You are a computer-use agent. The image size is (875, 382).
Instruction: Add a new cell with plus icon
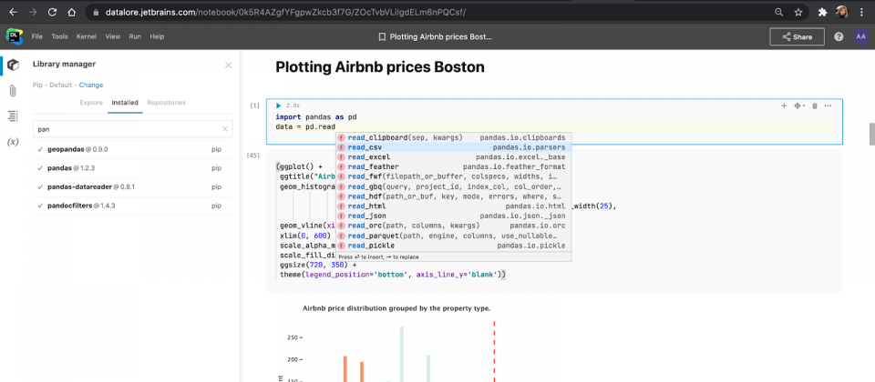click(784, 106)
